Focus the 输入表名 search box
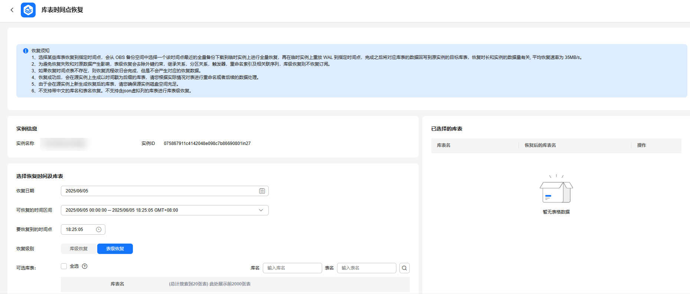Screen dimensions: 690x294 (366, 268)
